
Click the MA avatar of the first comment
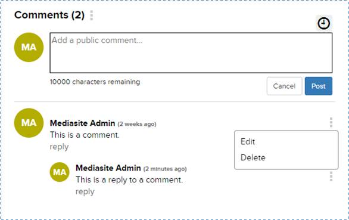click(x=29, y=123)
